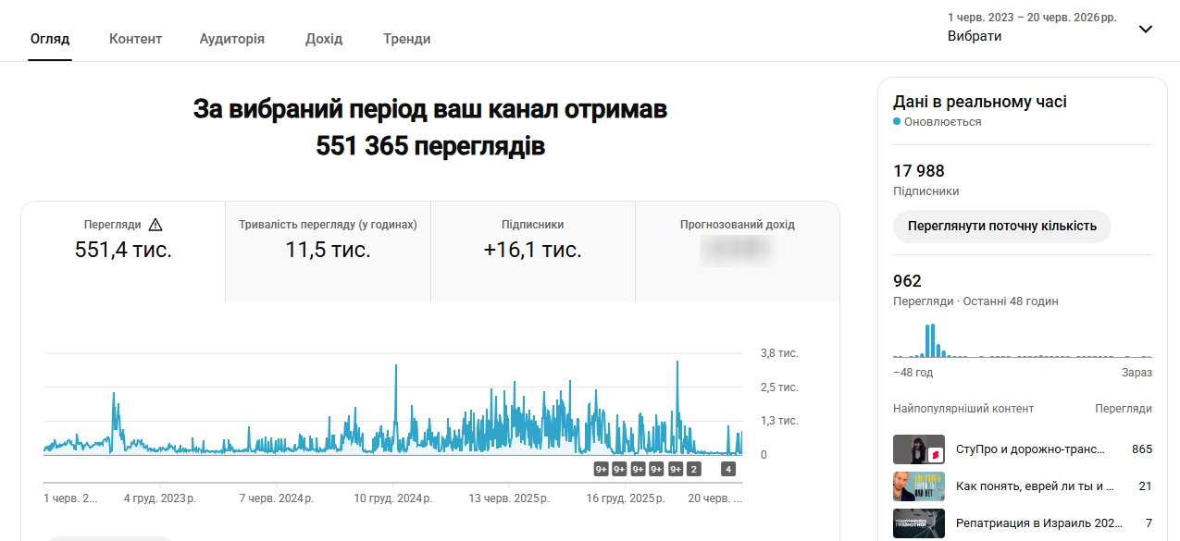Click the Вибрати date period selector
The height and width of the screenshot is (541, 1180).
[x=975, y=36]
